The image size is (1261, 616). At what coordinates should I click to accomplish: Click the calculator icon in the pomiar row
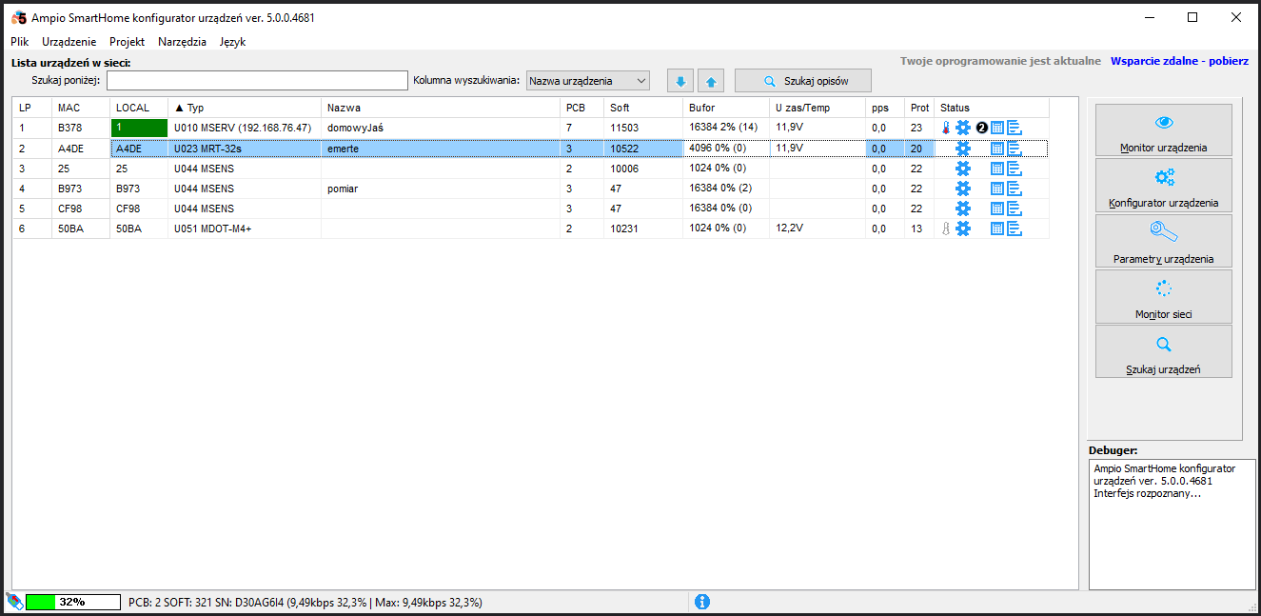point(997,189)
